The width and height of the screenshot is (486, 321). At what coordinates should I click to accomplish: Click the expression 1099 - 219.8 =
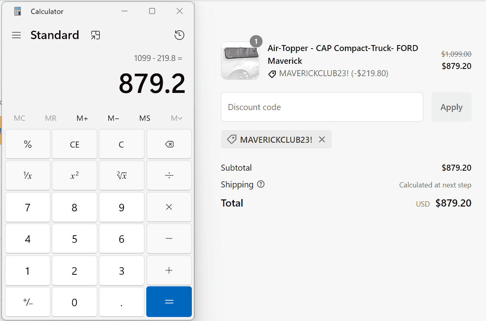[158, 58]
